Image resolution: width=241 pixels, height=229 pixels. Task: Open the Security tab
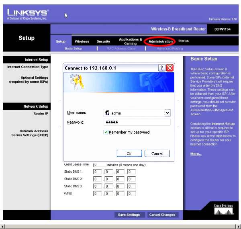(104, 41)
